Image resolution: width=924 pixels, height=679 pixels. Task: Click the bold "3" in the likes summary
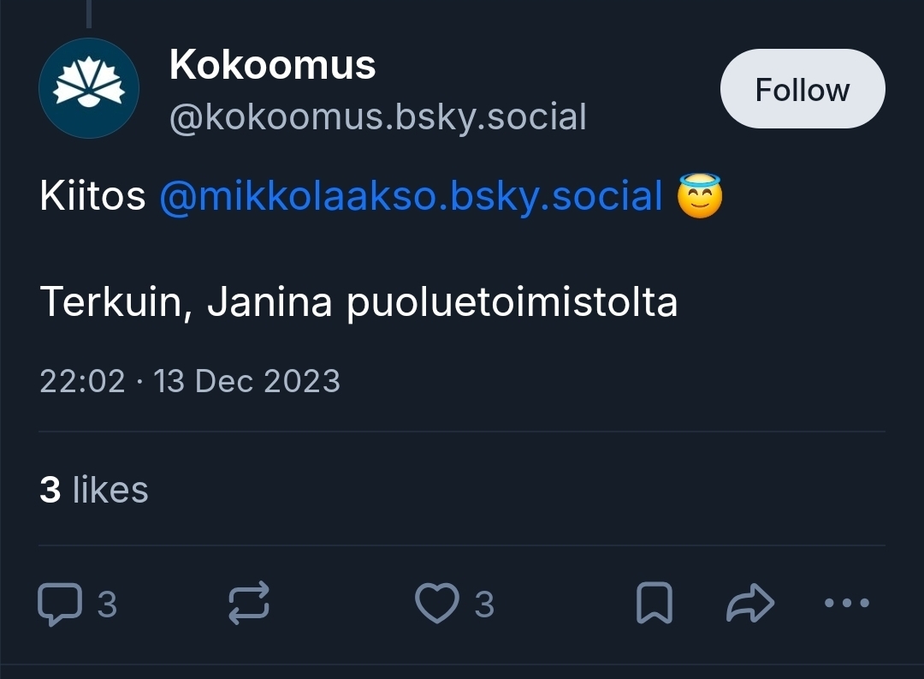click(50, 490)
